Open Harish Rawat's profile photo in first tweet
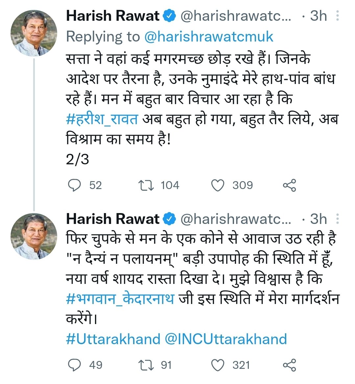 coord(34,33)
